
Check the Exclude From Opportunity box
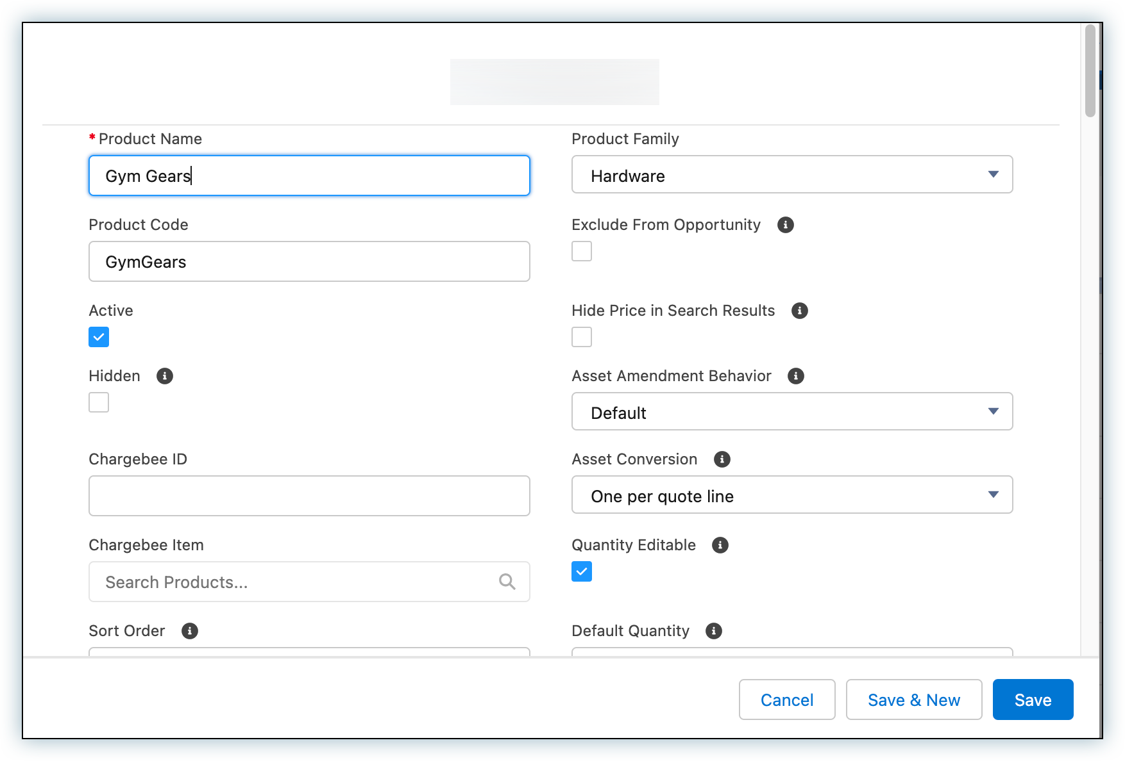click(x=581, y=251)
